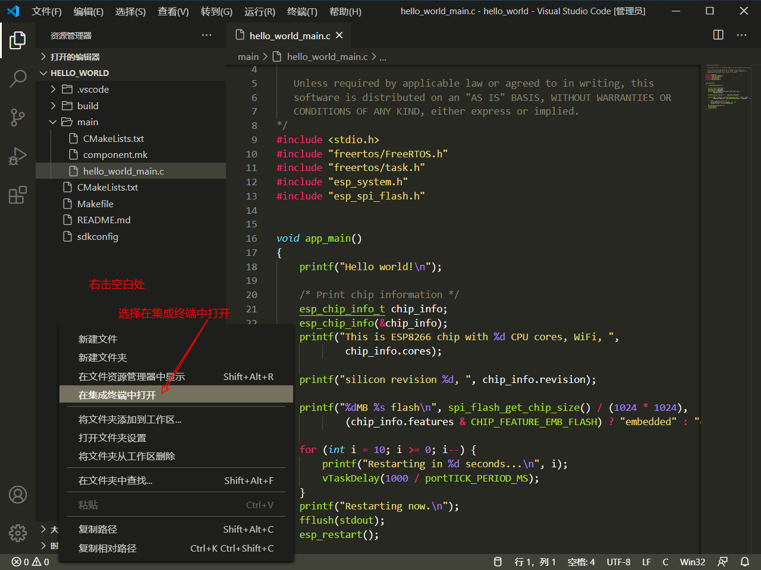Choose 打开文件夹设置
Screen dimensions: 761x570
pos(177,438)
